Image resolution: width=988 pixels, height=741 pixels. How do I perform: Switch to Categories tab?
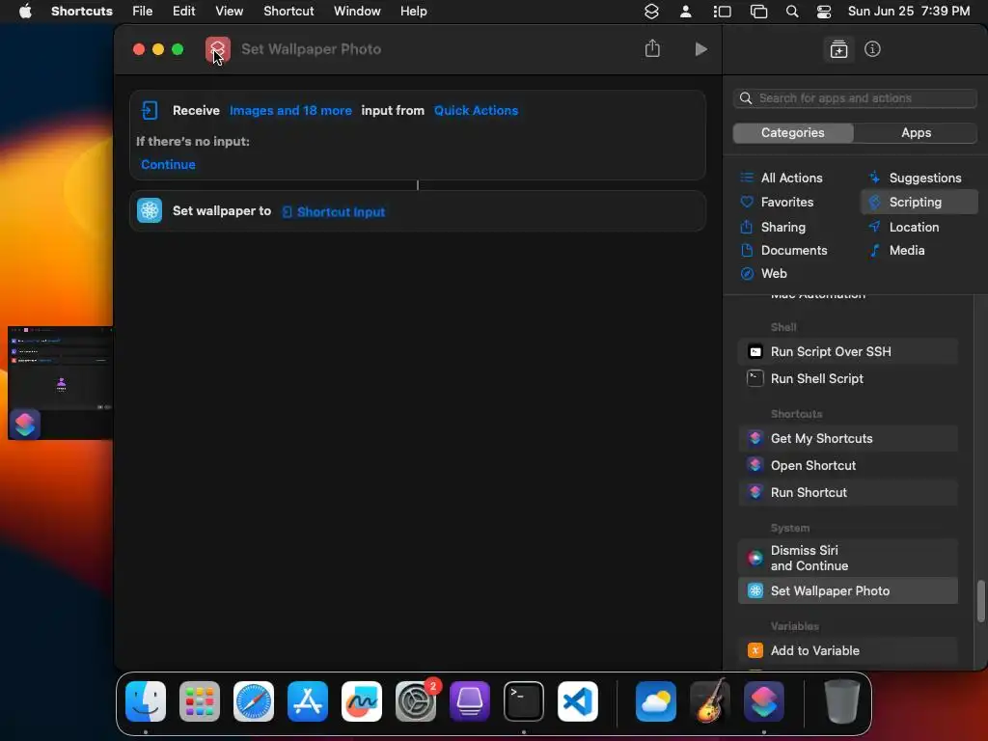coord(793,133)
